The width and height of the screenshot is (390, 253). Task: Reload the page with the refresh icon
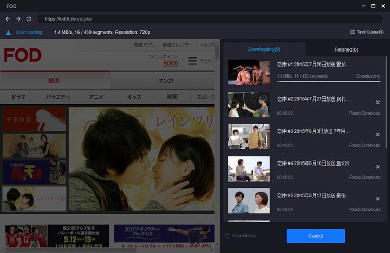[29, 19]
